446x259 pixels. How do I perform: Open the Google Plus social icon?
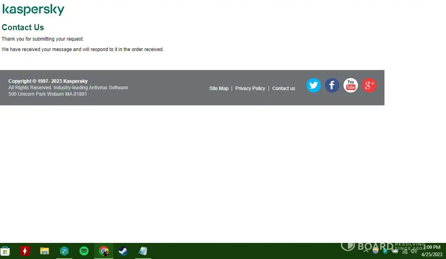coord(369,85)
